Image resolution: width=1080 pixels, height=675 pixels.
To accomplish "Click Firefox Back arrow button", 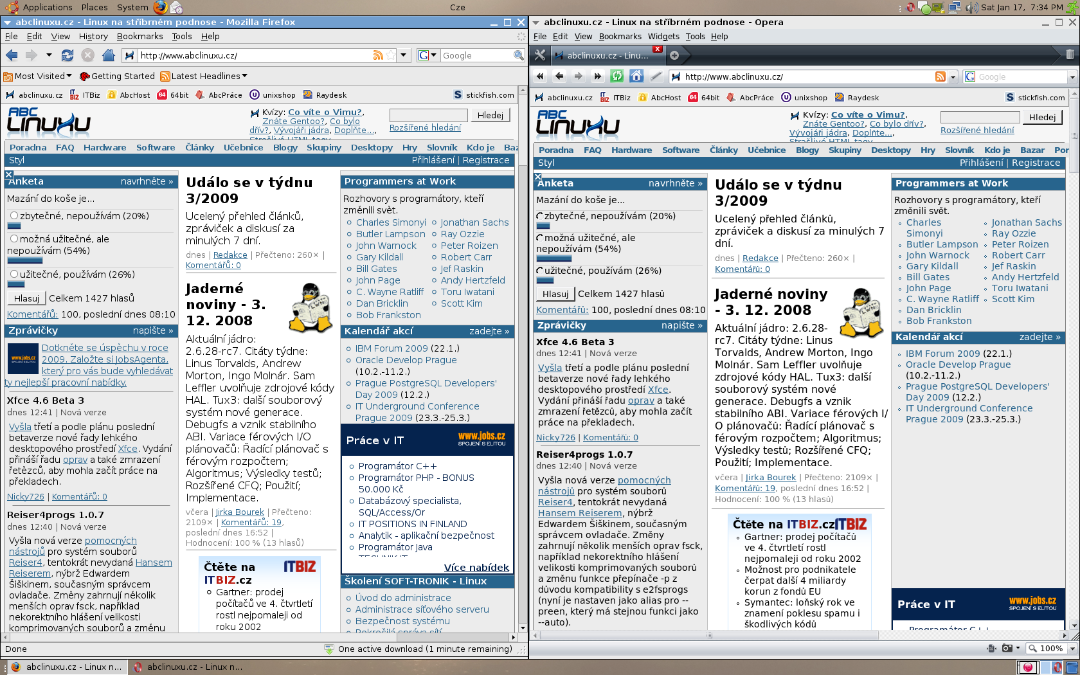I will click(12, 55).
